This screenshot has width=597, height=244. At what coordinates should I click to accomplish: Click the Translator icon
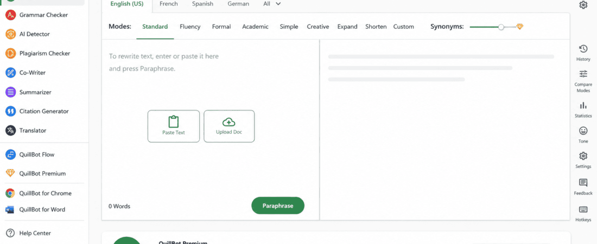pos(10,131)
